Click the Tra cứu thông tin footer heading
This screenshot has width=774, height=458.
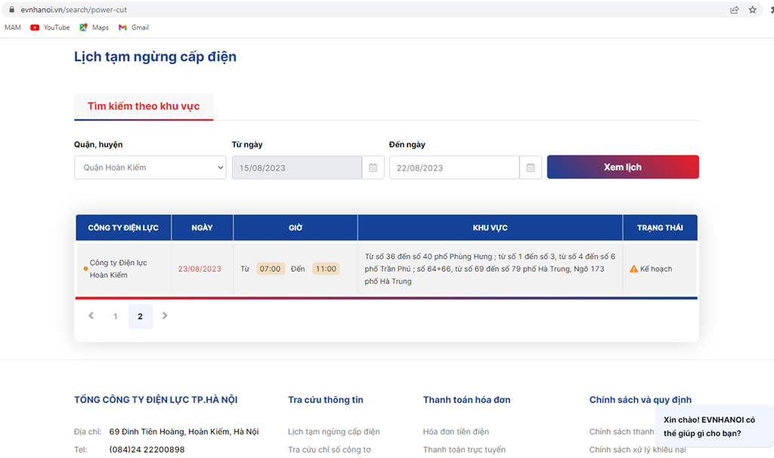click(325, 400)
